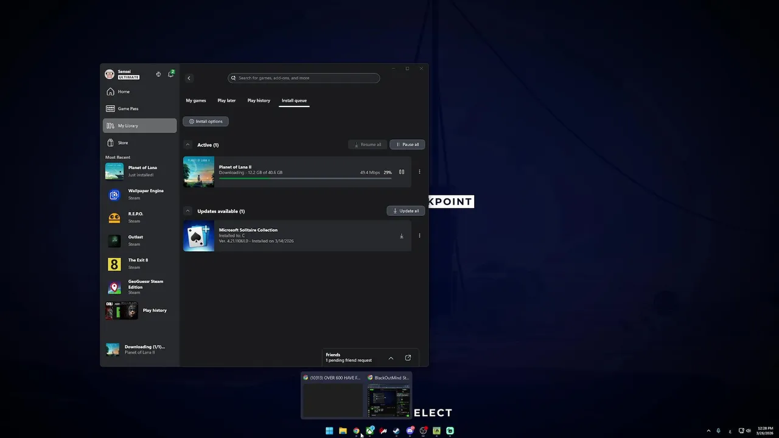Switch to the My games tab
Image resolution: width=779 pixels, height=438 pixels.
(x=196, y=100)
